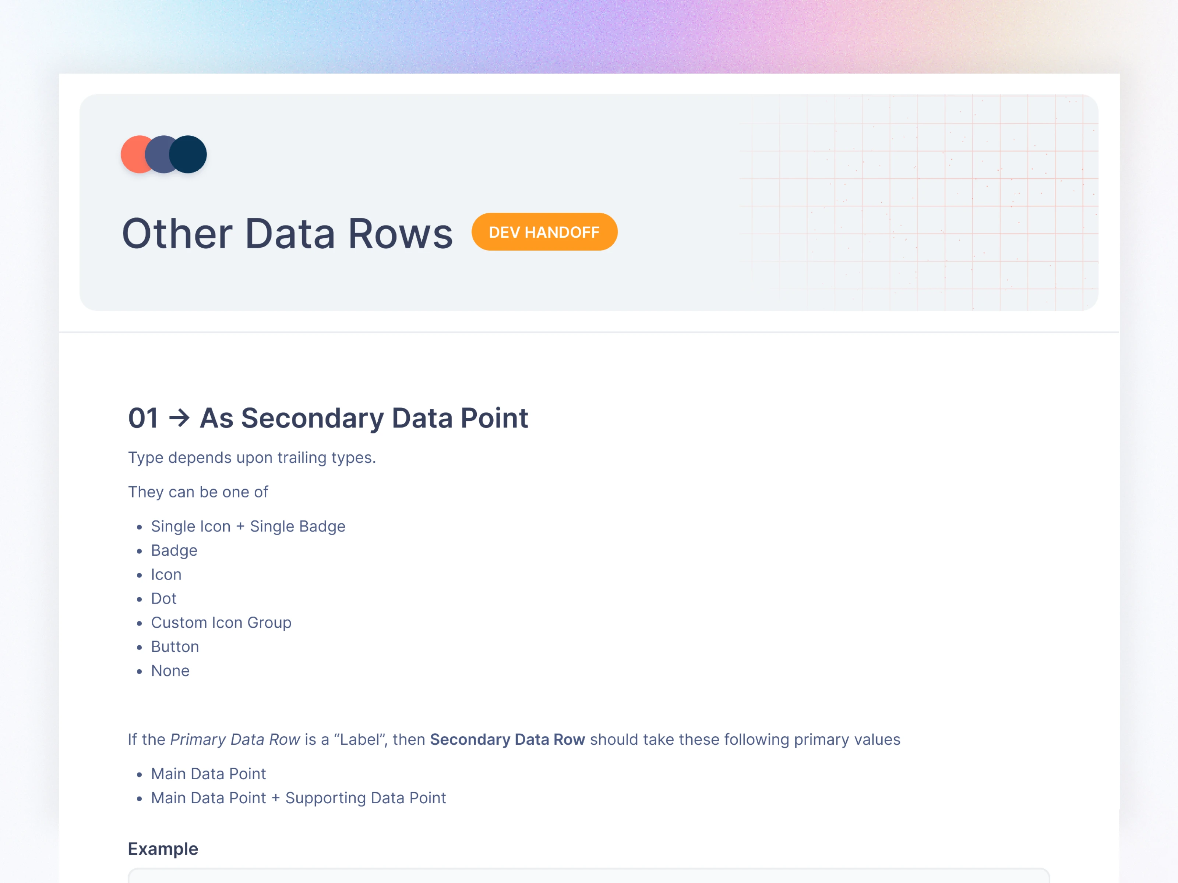Click the "None" list item
Viewport: 1178px width, 883px height.
pos(170,671)
